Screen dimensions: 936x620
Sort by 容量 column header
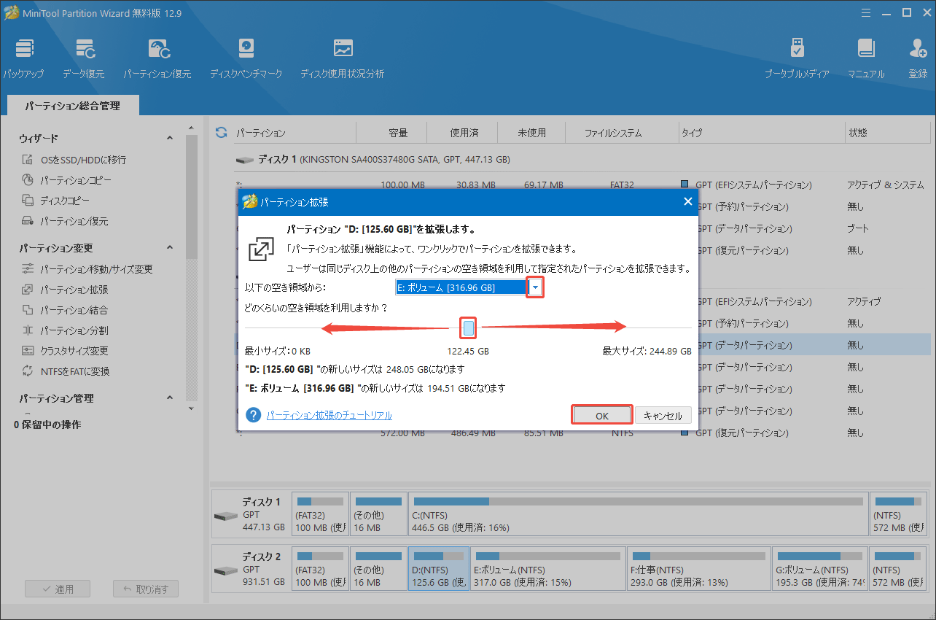(398, 133)
